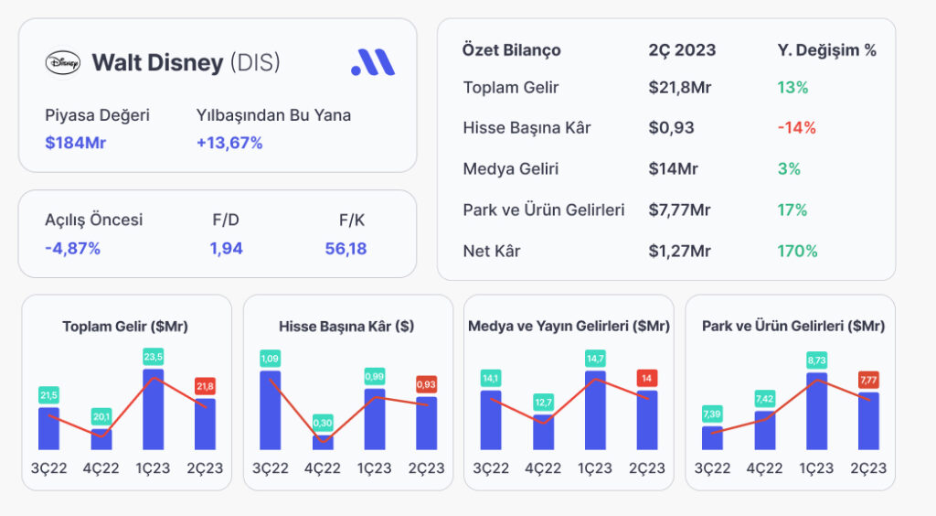Select the Hisse Başına Kâr row label

click(x=526, y=128)
